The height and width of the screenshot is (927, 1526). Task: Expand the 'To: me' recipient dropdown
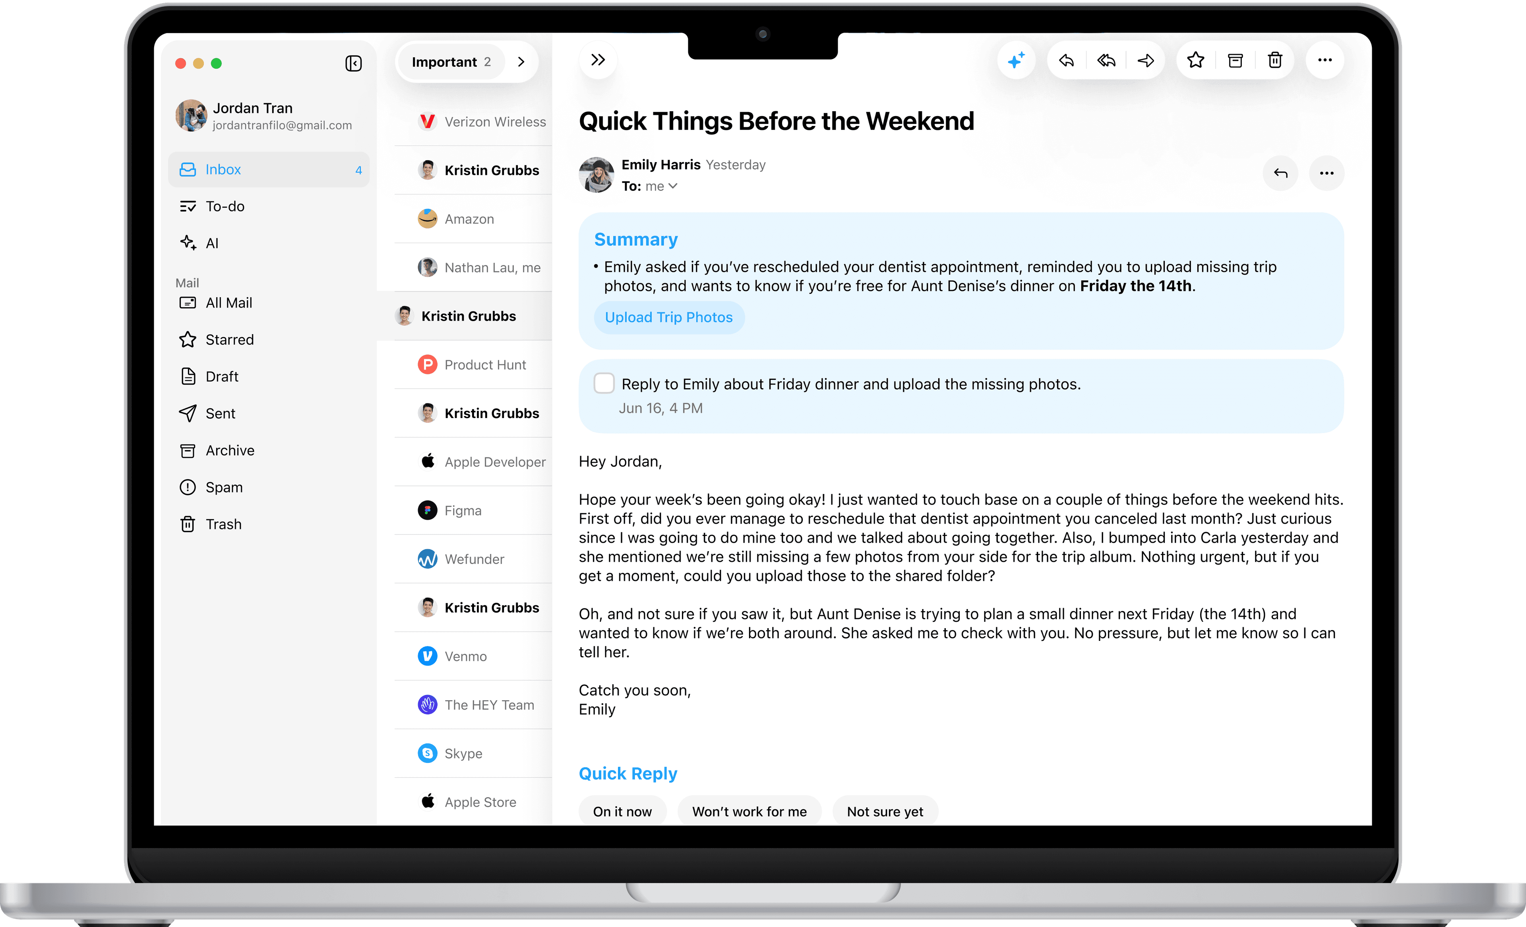650,186
